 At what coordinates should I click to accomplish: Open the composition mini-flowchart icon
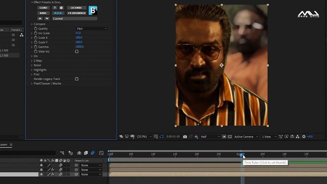62,153
